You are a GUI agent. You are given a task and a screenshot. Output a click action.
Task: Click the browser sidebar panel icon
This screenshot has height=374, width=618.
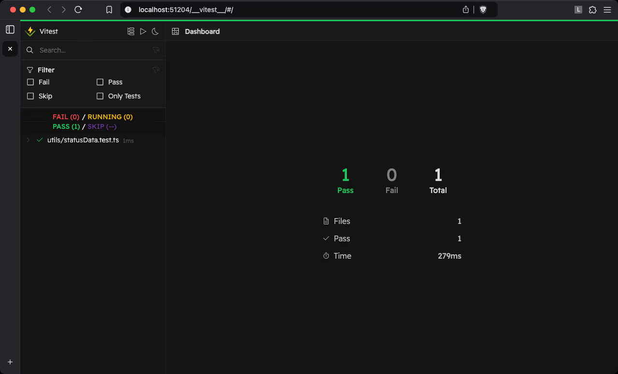10,29
